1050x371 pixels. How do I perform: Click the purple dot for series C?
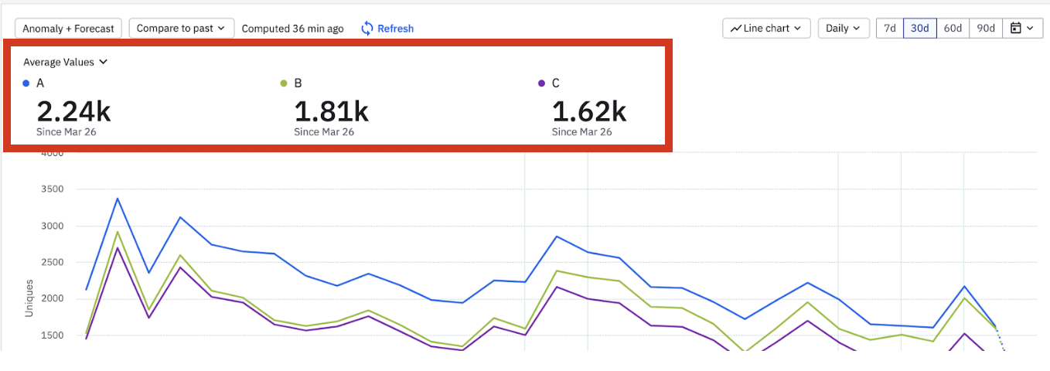tap(541, 83)
